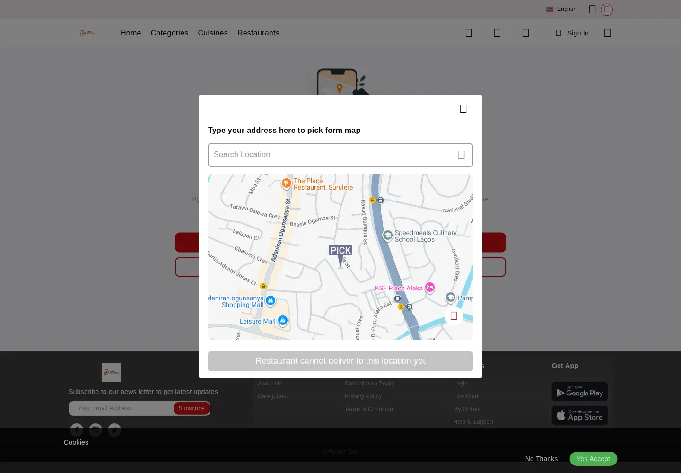Click Yes Accept for cookies
Image resolution: width=681 pixels, height=473 pixels.
click(593, 459)
